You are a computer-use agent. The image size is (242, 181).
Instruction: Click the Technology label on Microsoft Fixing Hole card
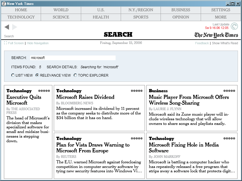tap(161, 138)
